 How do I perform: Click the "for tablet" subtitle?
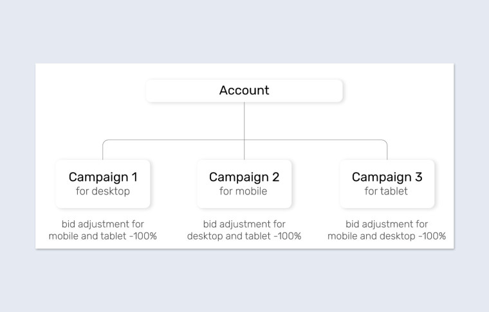click(387, 191)
